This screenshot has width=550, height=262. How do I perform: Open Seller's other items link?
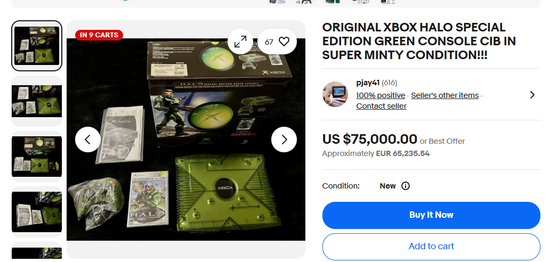click(x=444, y=95)
